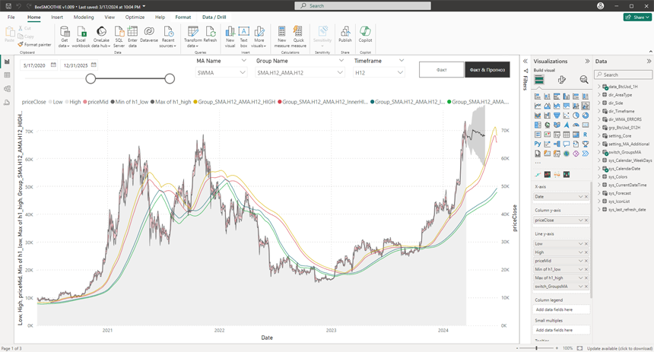Viewport: 654px width, 352px height.
Task: Open the Analytics magnifier tab
Action: (x=584, y=79)
